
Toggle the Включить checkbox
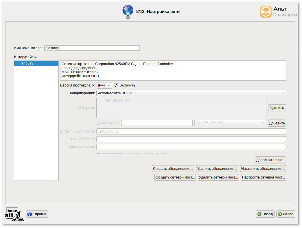tap(116, 85)
